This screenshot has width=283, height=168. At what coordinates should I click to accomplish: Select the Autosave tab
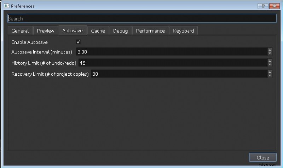[x=73, y=30]
